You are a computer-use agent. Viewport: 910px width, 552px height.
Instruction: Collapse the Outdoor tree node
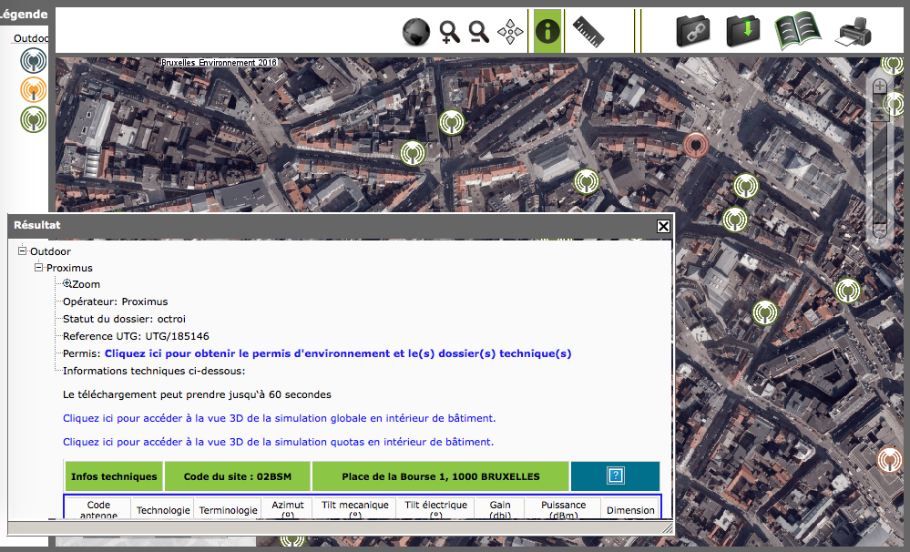[x=23, y=251]
